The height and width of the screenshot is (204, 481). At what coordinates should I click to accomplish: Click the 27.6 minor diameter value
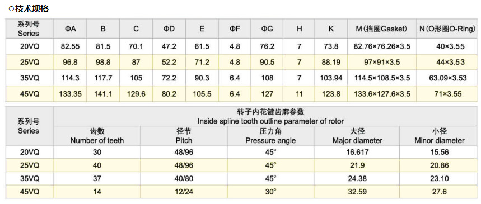point(439,192)
